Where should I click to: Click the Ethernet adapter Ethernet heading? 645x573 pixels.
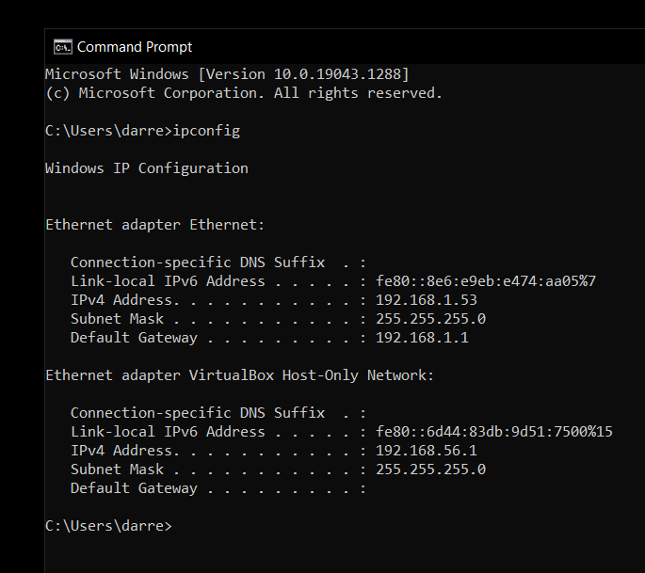coord(155,225)
